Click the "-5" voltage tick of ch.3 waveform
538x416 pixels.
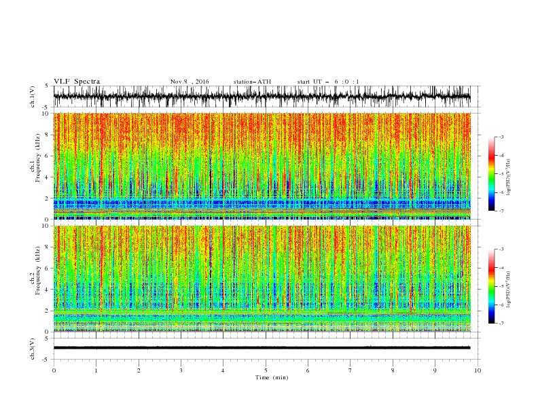(x=46, y=360)
